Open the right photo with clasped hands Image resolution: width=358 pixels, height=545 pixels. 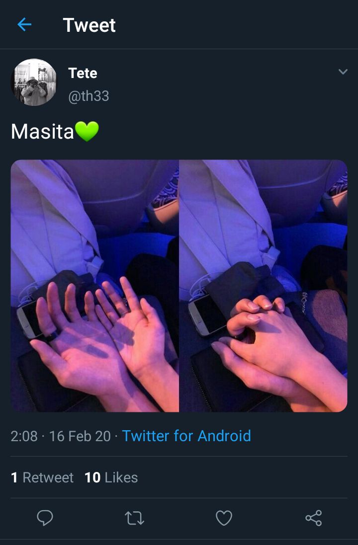click(264, 286)
